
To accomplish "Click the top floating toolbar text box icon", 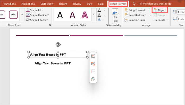I will (x=93, y=56).
